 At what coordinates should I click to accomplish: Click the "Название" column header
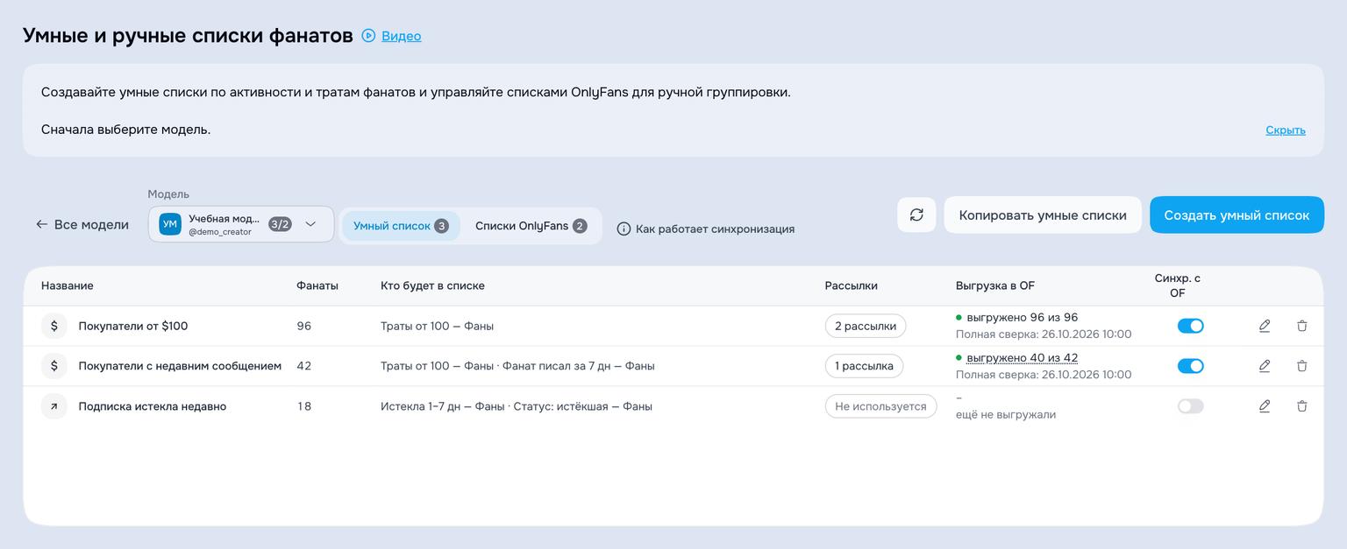pos(68,285)
